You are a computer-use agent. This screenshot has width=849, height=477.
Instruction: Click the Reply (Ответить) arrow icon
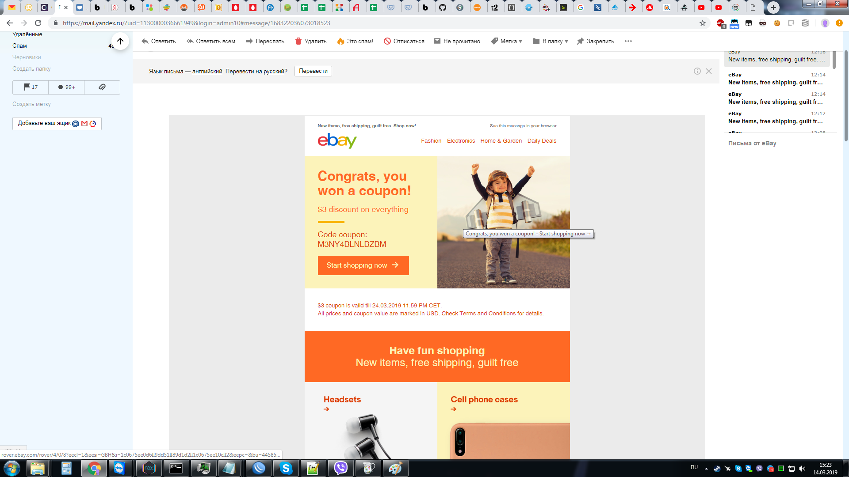pyautogui.click(x=145, y=41)
